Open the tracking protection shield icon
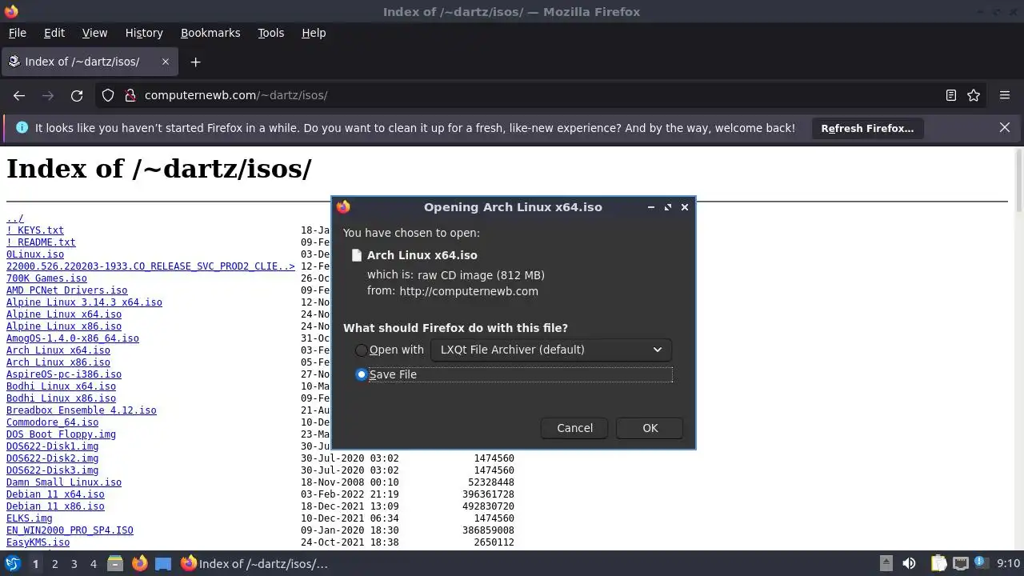The height and width of the screenshot is (576, 1024). point(108,95)
